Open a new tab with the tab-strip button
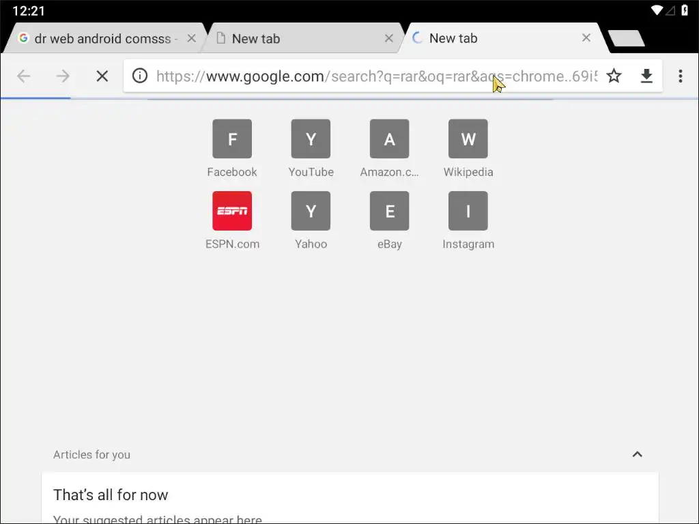 coord(627,38)
